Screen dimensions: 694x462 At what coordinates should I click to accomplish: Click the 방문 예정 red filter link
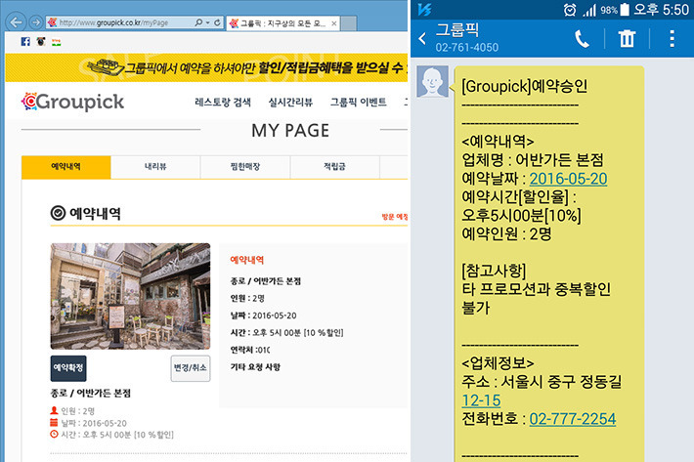click(x=394, y=217)
